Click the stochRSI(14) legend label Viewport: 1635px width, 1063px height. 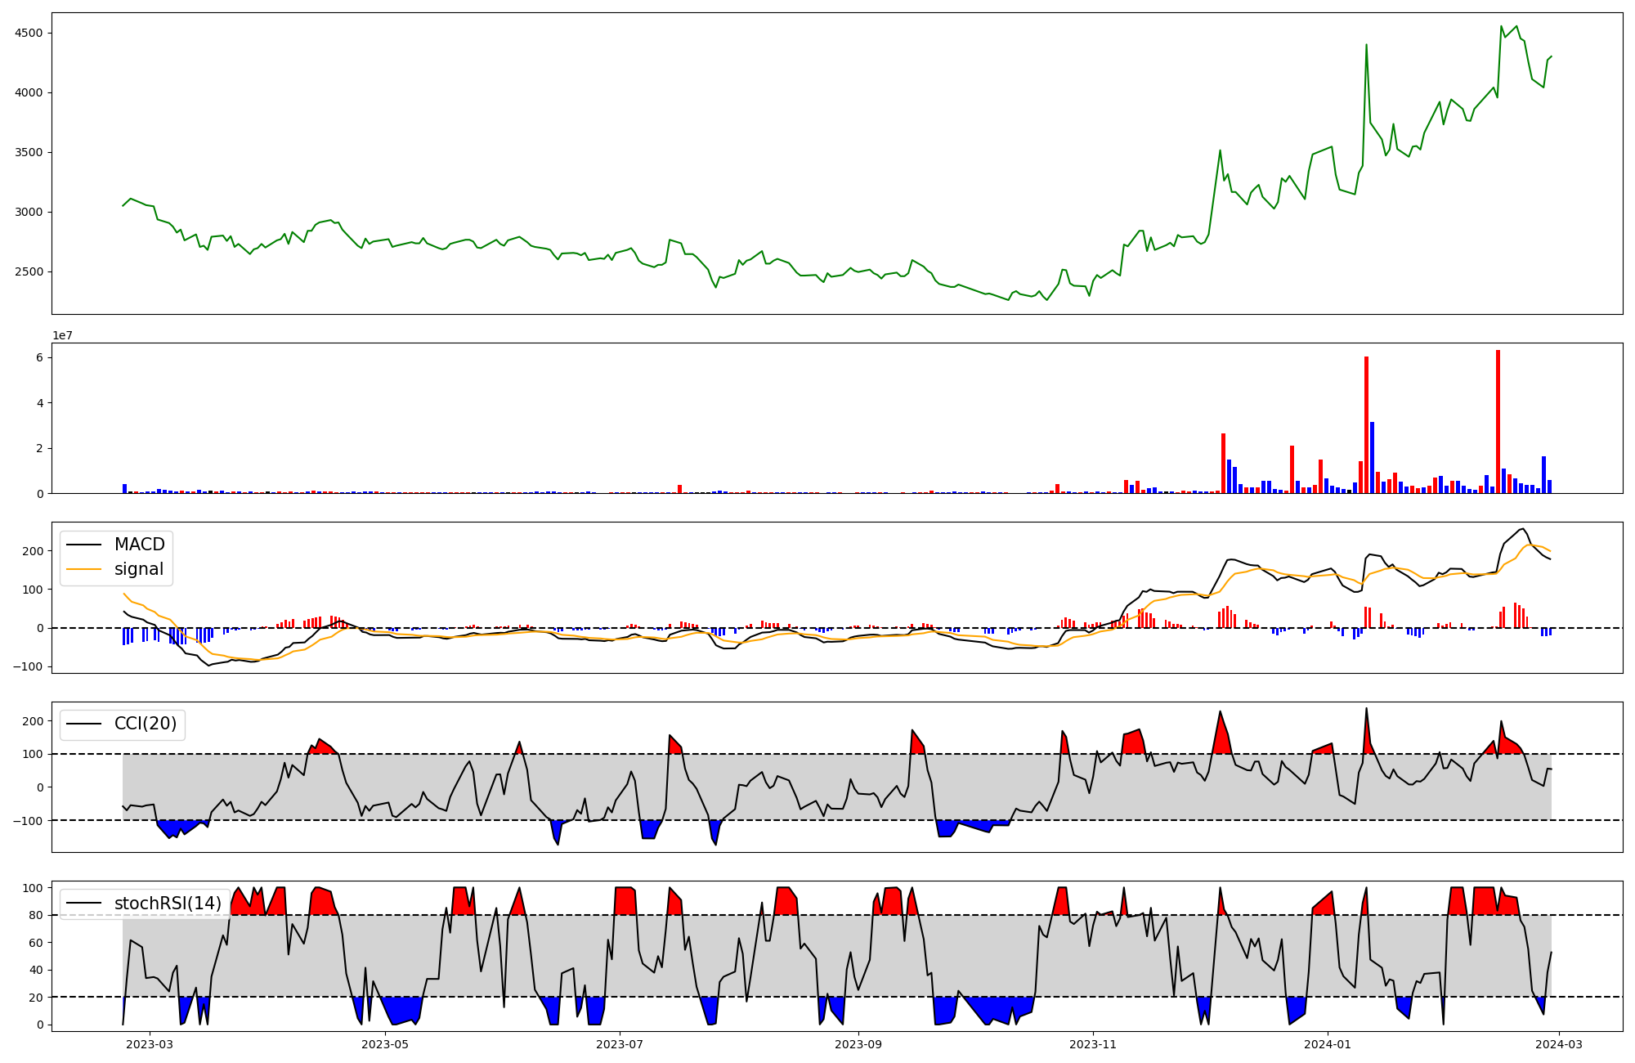click(168, 904)
